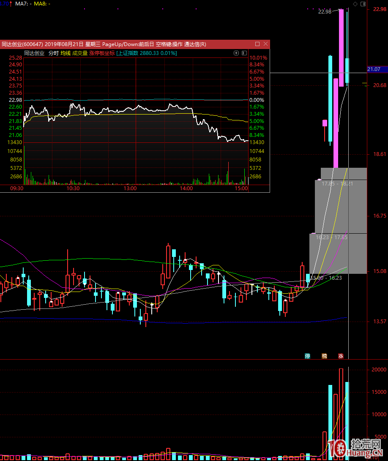
Task: Click the popup title bar text 同达创业(600647)
Action: coord(22,44)
